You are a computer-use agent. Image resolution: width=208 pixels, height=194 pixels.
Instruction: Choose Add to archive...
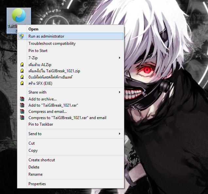click(x=71, y=99)
